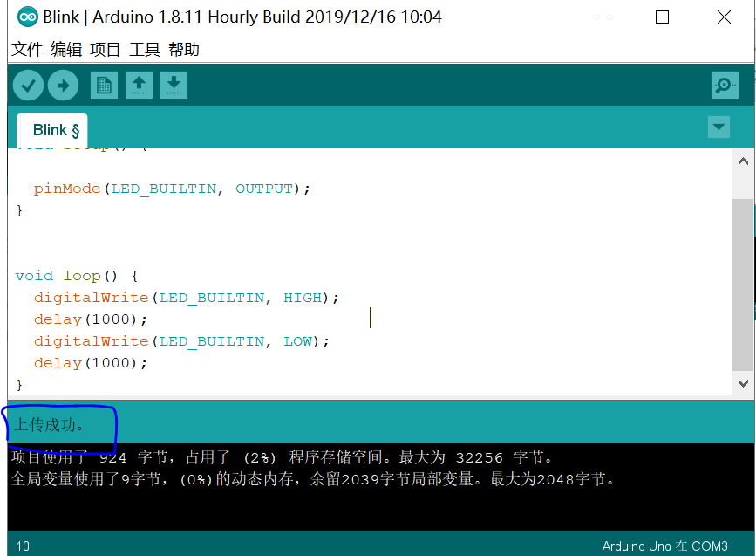The width and height of the screenshot is (756, 556).
Task: Select the Blink sketch tab
Action: 52,130
